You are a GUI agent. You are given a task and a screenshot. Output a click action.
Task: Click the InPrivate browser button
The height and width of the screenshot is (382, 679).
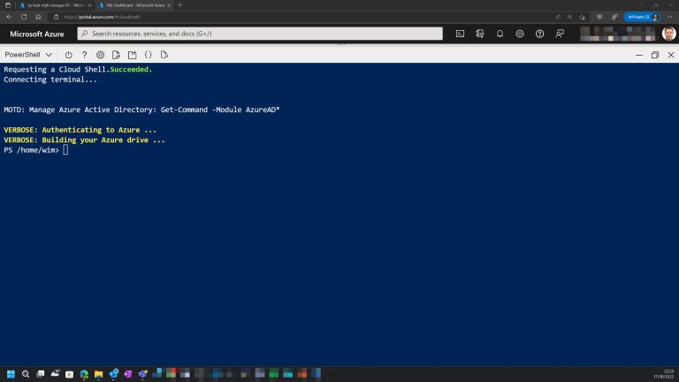coord(638,17)
